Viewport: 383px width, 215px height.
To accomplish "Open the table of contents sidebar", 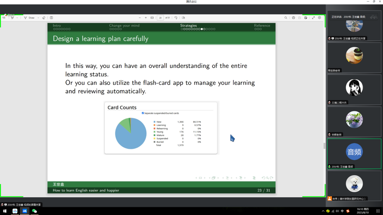I will pyautogui.click(x=4, y=18).
